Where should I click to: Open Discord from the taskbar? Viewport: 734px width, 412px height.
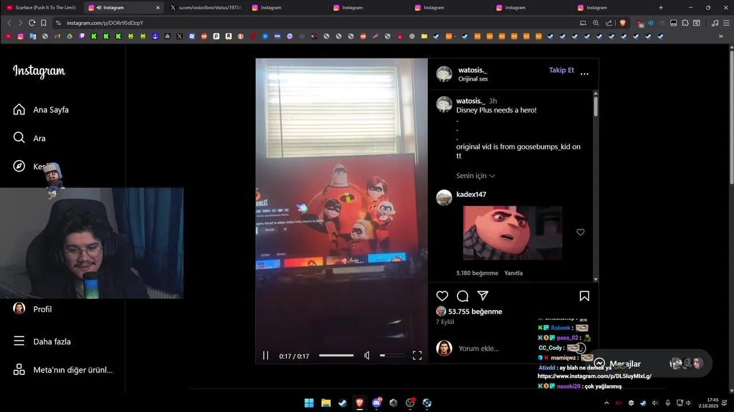click(376, 403)
